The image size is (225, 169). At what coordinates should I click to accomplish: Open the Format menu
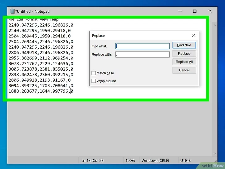tap(32, 19)
